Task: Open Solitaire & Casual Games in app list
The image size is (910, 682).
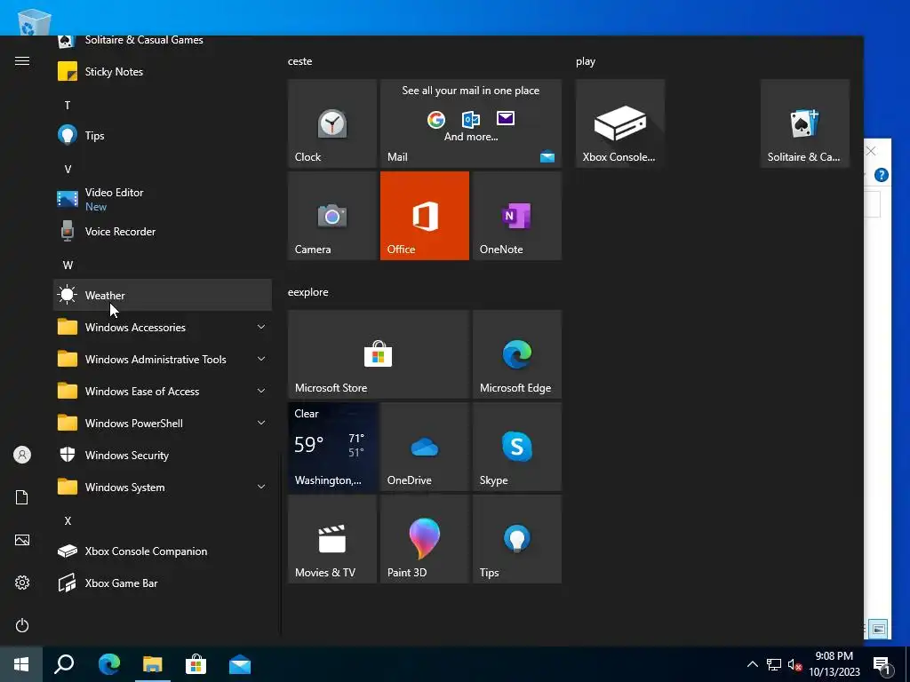Action: coord(163,43)
